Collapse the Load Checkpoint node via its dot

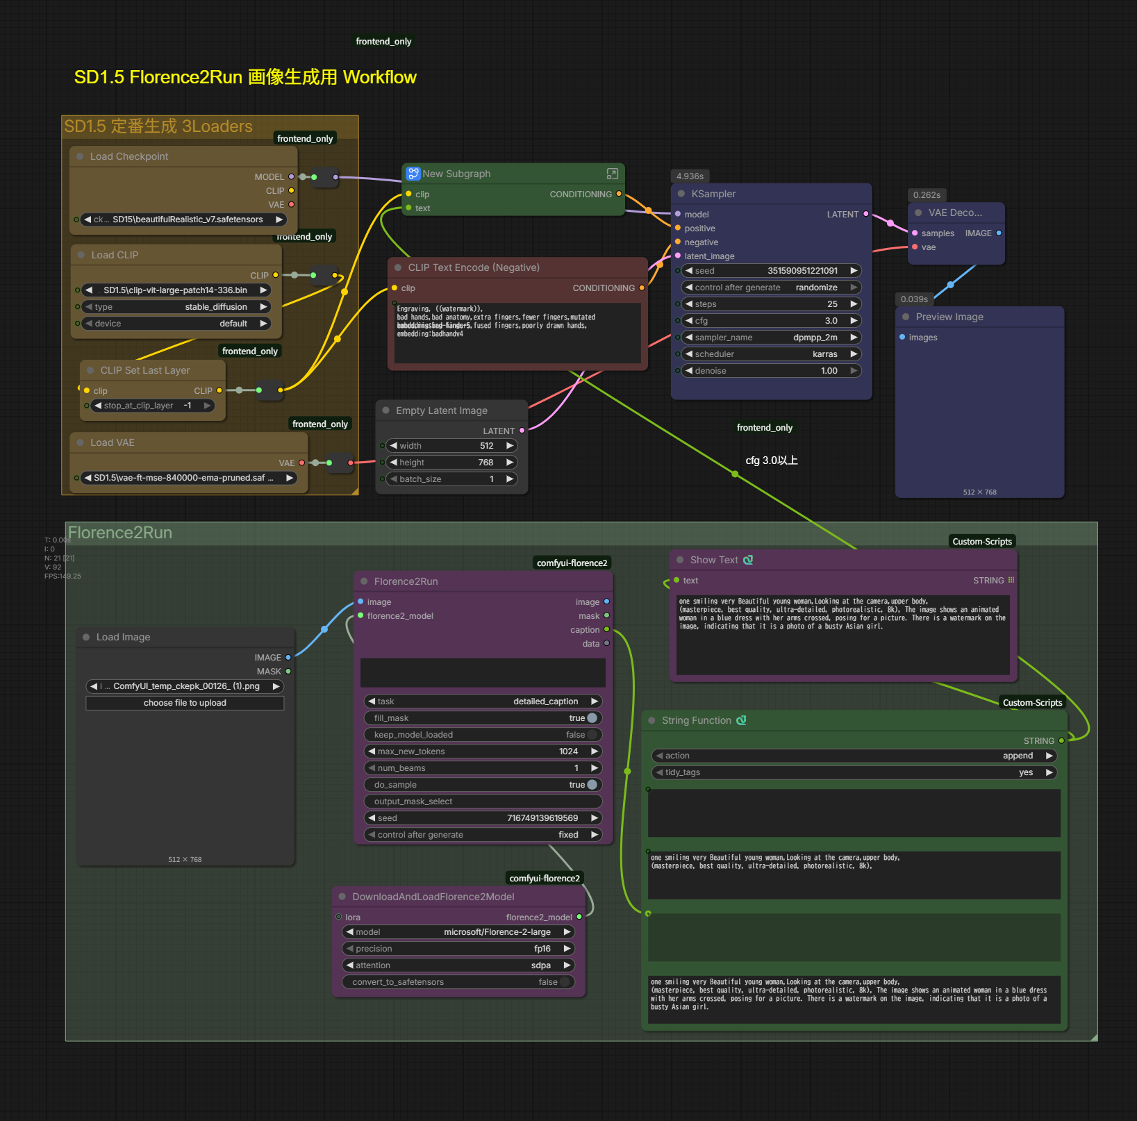80,156
